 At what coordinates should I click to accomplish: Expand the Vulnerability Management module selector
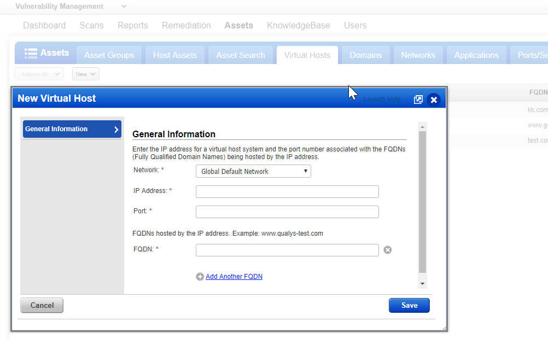[124, 7]
